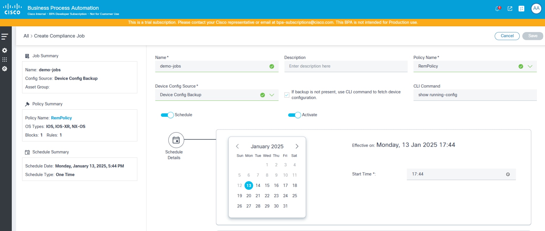Open the switch-arrows app icon in header
The height and width of the screenshot is (231, 545).
pos(521,9)
